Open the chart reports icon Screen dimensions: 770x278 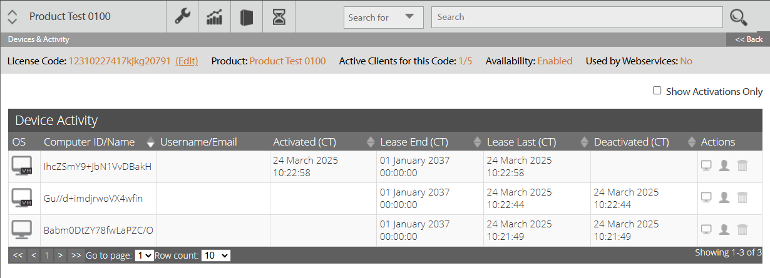[x=215, y=17]
